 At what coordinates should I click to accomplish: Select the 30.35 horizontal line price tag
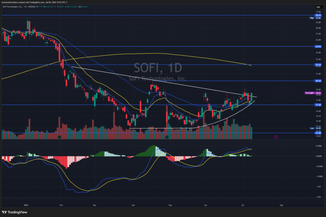[x=318, y=15]
